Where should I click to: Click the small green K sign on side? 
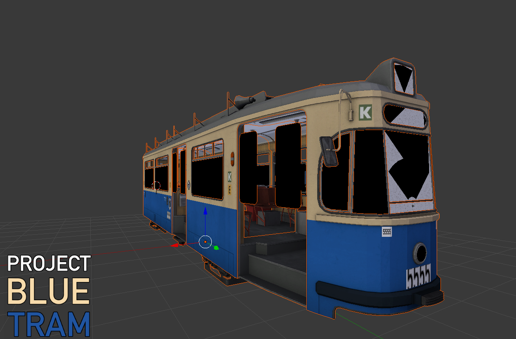pos(230,176)
